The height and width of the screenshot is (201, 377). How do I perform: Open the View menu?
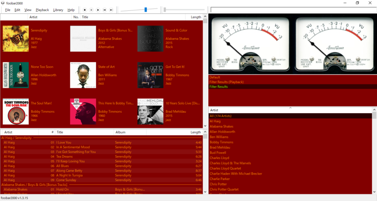28,10
